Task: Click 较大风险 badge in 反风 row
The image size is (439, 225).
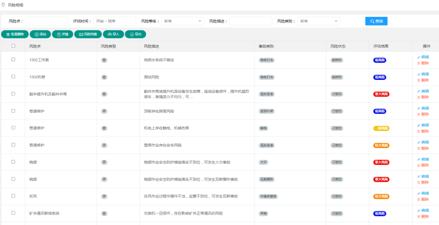Action: pyautogui.click(x=381, y=197)
